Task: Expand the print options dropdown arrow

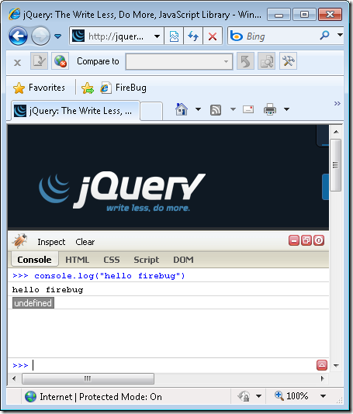Action: point(287,109)
